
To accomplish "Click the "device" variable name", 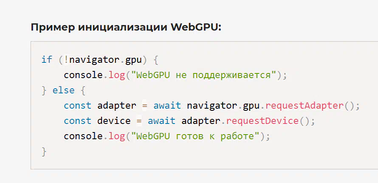I will (114, 121).
